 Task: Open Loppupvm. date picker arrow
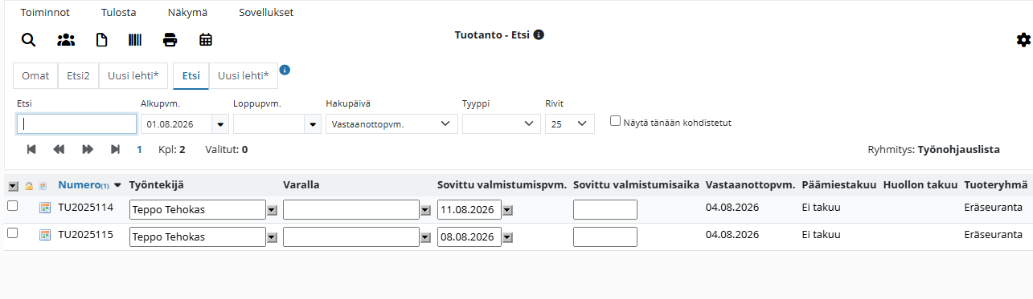[x=314, y=124]
